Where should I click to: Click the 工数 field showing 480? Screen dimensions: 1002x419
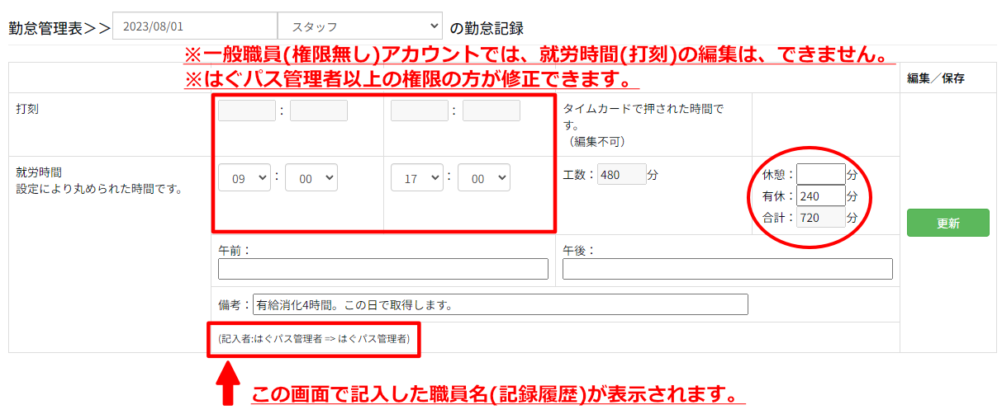point(622,174)
